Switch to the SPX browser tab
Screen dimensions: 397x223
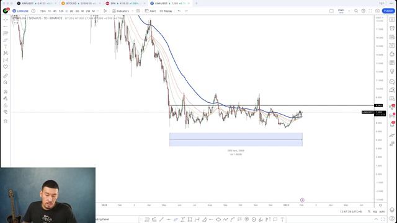125,4
